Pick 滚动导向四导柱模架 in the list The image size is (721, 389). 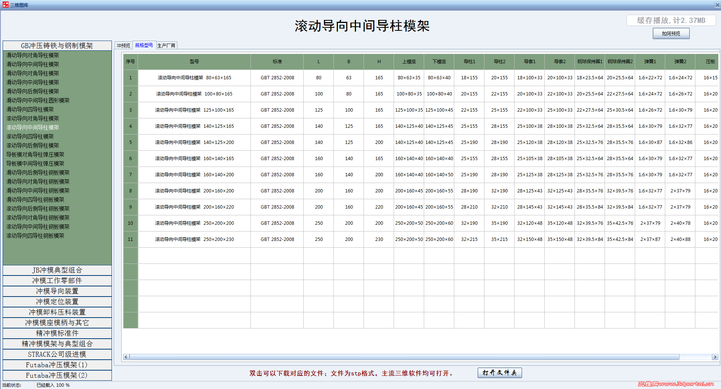tap(30, 136)
